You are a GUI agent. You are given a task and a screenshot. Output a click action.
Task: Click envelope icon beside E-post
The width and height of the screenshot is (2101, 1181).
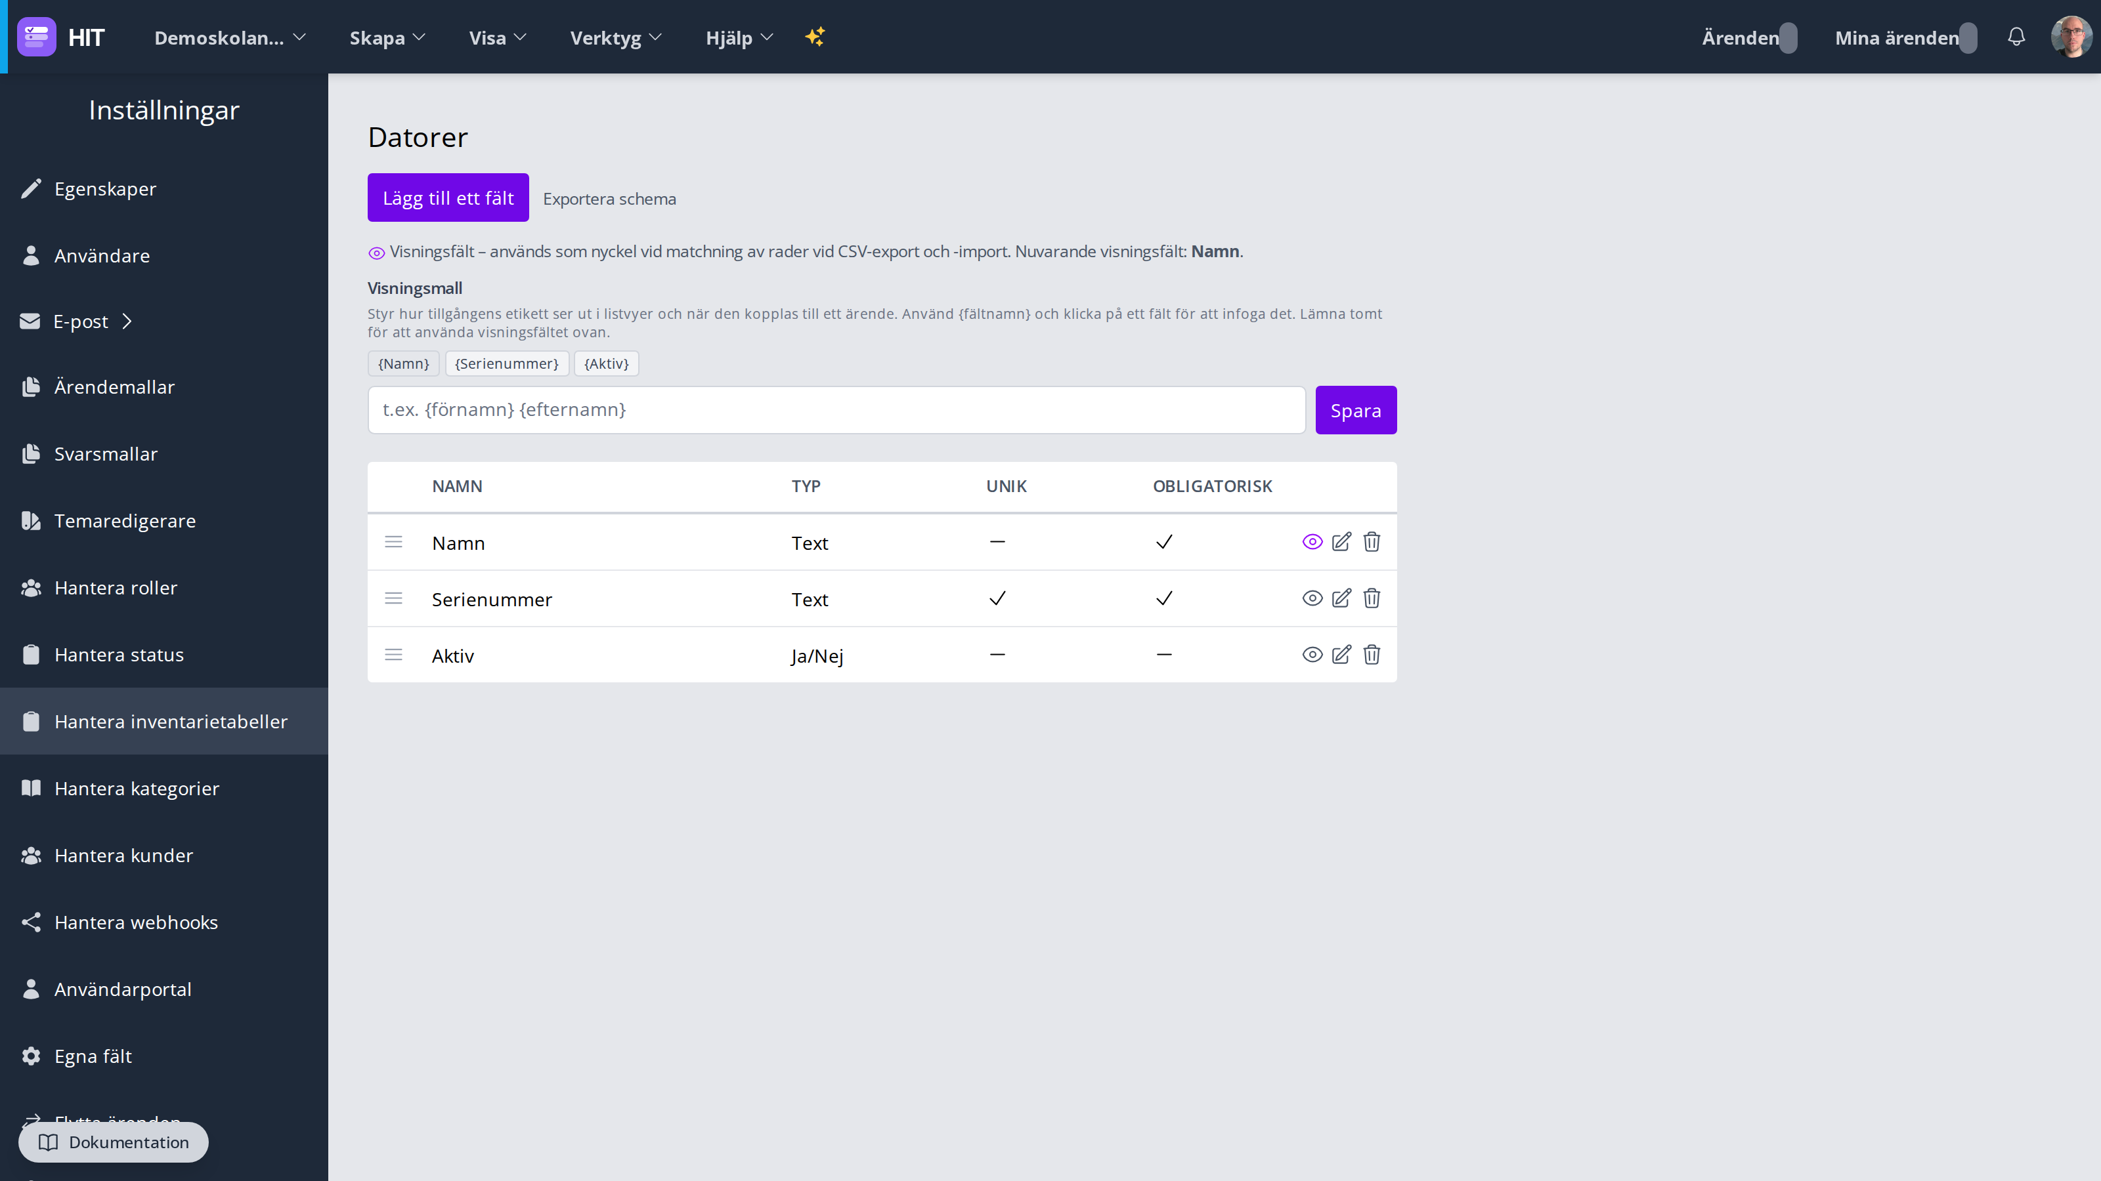[x=30, y=321]
